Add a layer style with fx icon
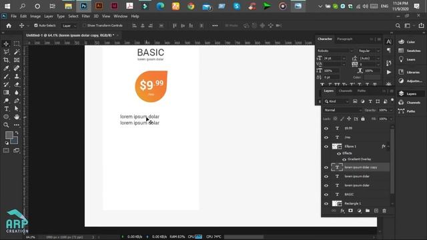The image size is (427, 240). (342, 211)
